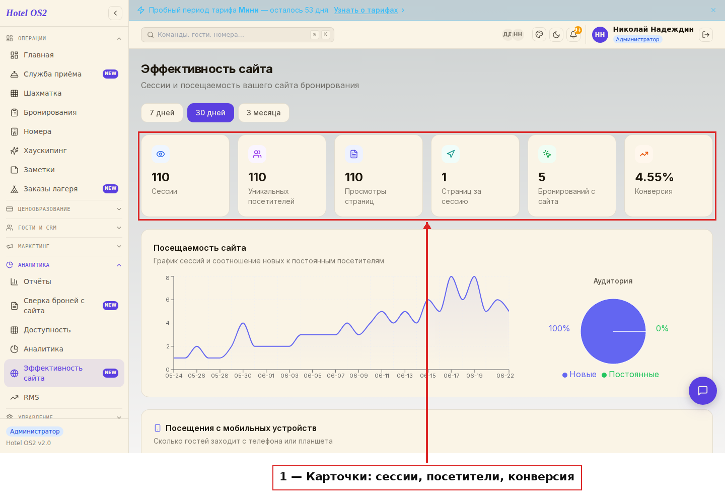
Task: Click the 4.55% Конверсия card
Action: pyautogui.click(x=669, y=176)
